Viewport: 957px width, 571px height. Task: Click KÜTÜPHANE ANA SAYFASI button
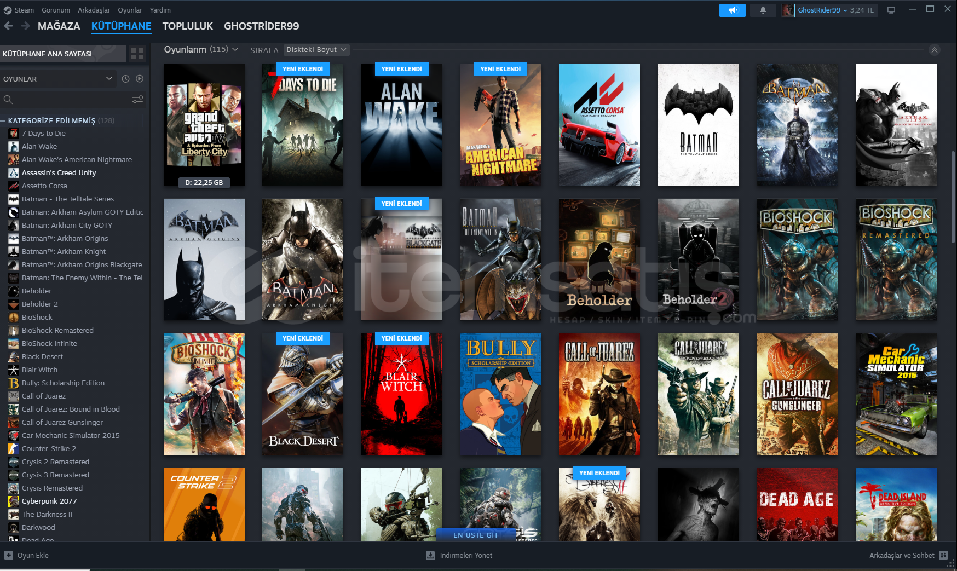pos(63,54)
